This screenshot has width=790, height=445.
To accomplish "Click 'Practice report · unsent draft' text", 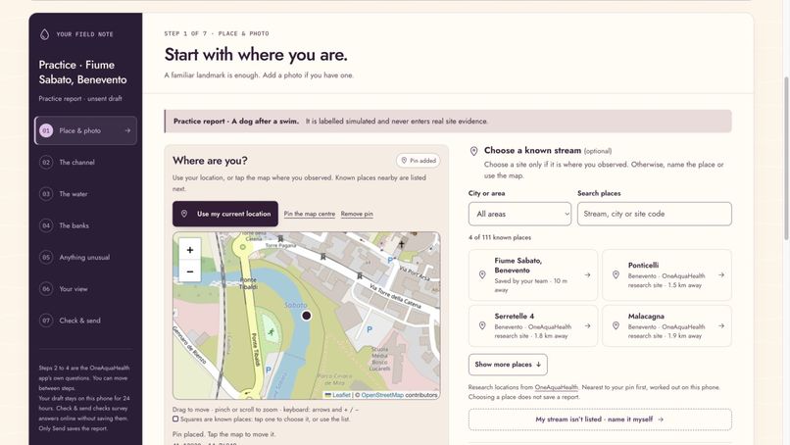I will (x=80, y=99).
